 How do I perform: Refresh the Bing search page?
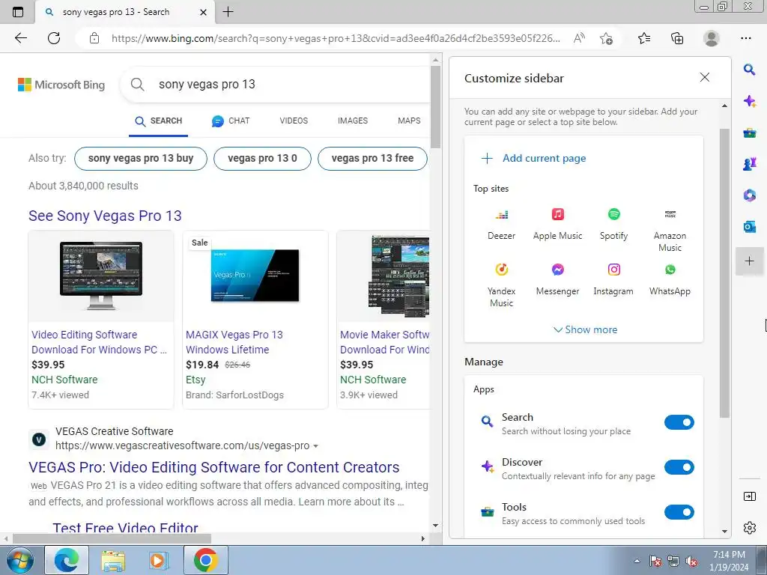point(54,38)
